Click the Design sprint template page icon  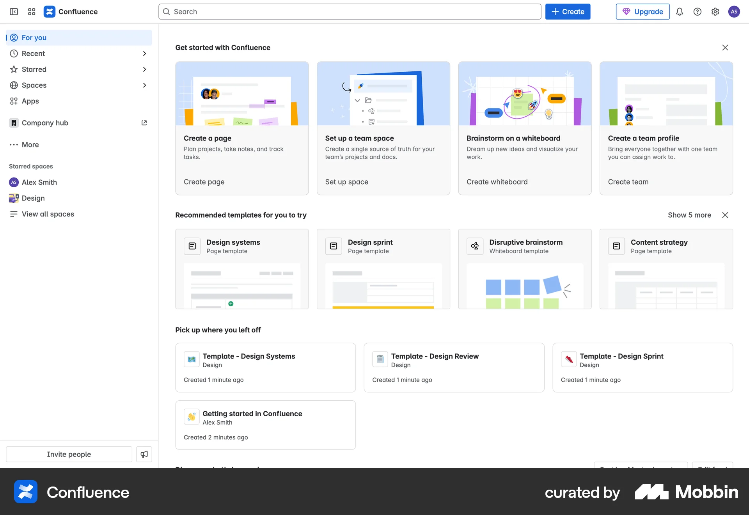tap(334, 246)
